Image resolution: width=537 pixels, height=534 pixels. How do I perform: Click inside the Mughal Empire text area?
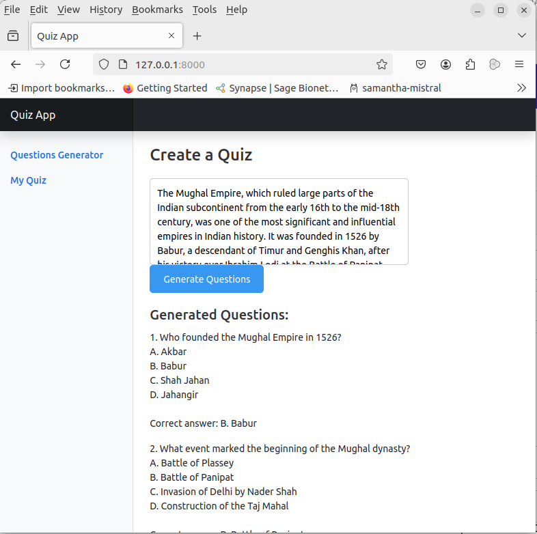pyautogui.click(x=279, y=221)
